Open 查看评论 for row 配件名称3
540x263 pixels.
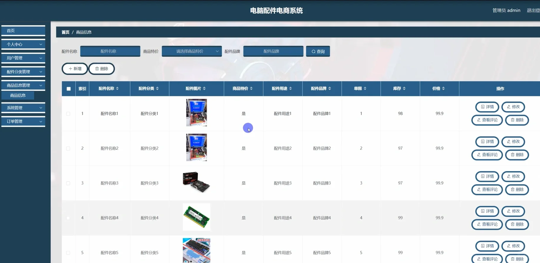coord(487,189)
